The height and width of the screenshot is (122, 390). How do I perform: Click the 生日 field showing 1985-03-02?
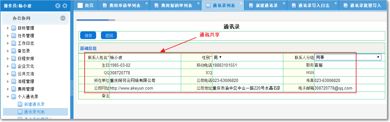pyautogui.click(x=145, y=65)
